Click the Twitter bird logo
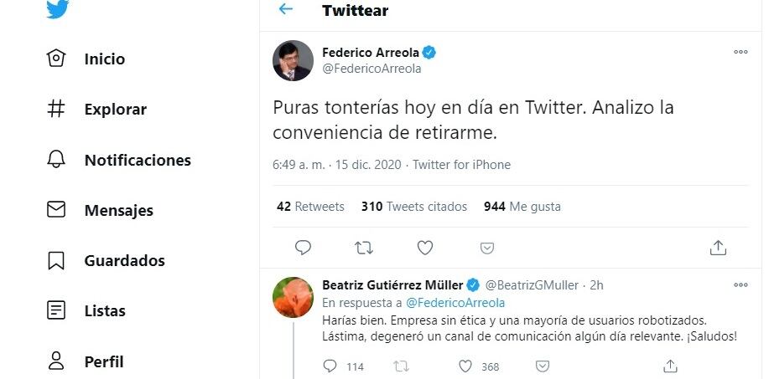This screenshot has height=379, width=769. click(58, 8)
